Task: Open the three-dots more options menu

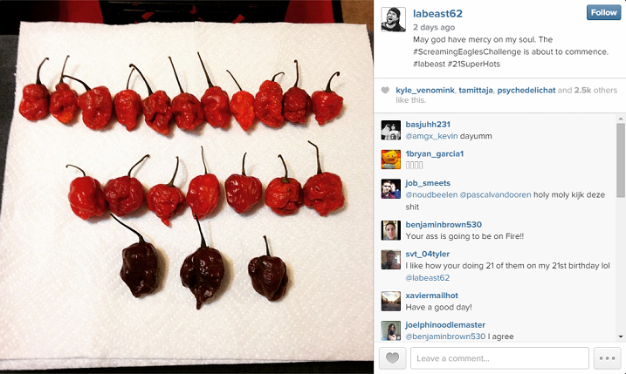Action: point(608,358)
